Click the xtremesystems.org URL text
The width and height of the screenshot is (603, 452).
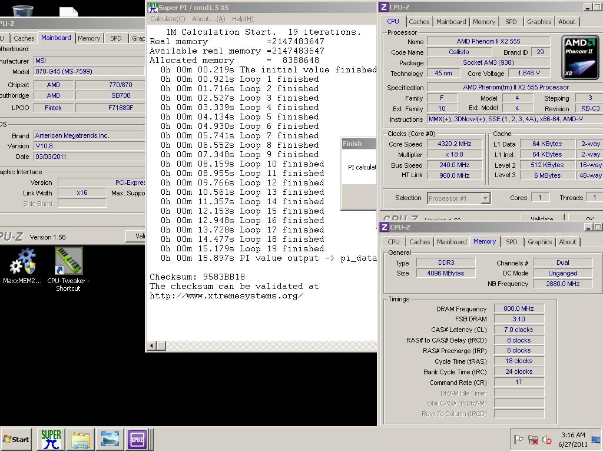[226, 296]
